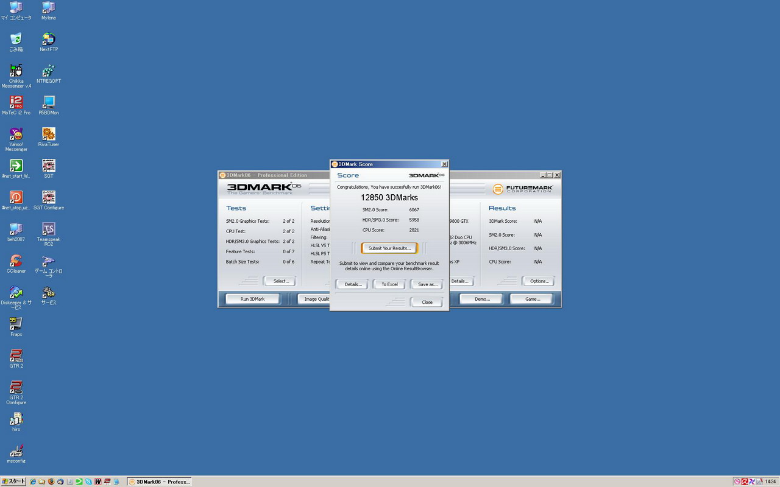The width and height of the screenshot is (780, 487).
Task: Open the msconfig desktop shortcut
Action: click(16, 454)
